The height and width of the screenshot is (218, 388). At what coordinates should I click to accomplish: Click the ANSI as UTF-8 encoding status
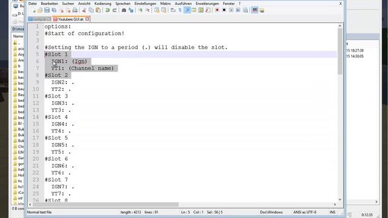tap(304, 212)
